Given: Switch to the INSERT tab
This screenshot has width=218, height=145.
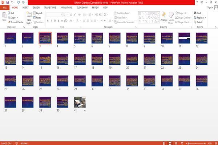Looking at the screenshot, I should point(25,8).
